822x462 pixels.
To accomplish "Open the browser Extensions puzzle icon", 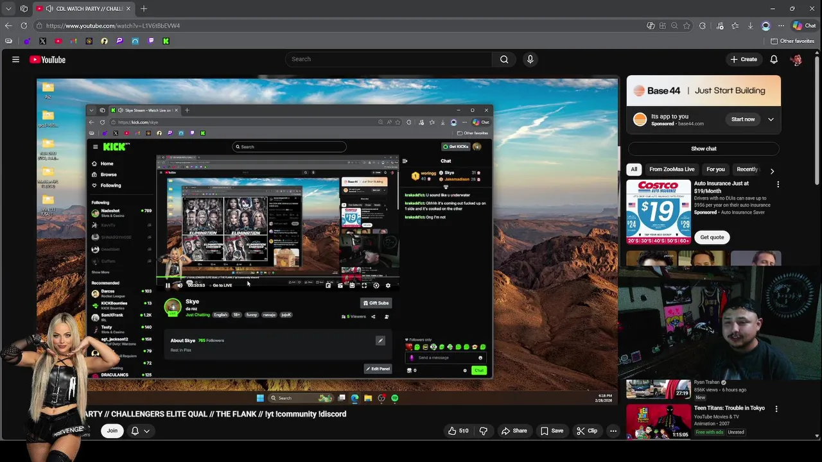I will (x=702, y=26).
